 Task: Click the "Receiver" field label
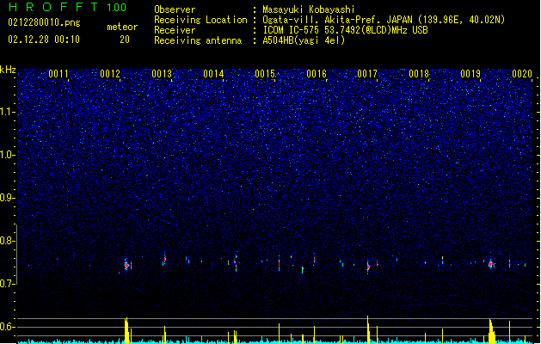tap(175, 30)
